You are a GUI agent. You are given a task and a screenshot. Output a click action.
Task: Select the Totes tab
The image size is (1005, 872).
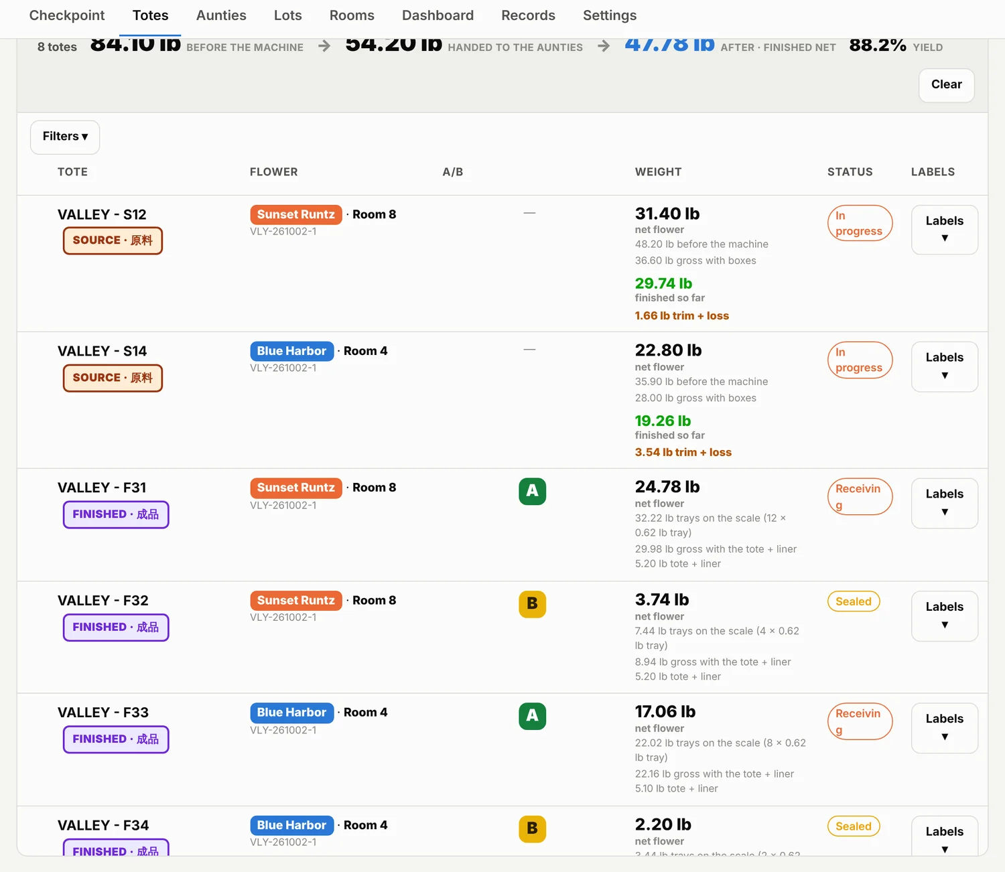(150, 15)
